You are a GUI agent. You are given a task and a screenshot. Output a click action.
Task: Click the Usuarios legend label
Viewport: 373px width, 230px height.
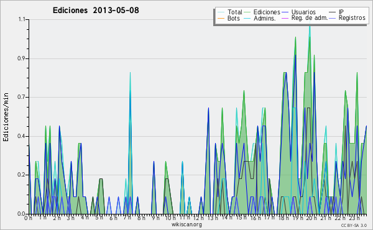[x=303, y=12]
